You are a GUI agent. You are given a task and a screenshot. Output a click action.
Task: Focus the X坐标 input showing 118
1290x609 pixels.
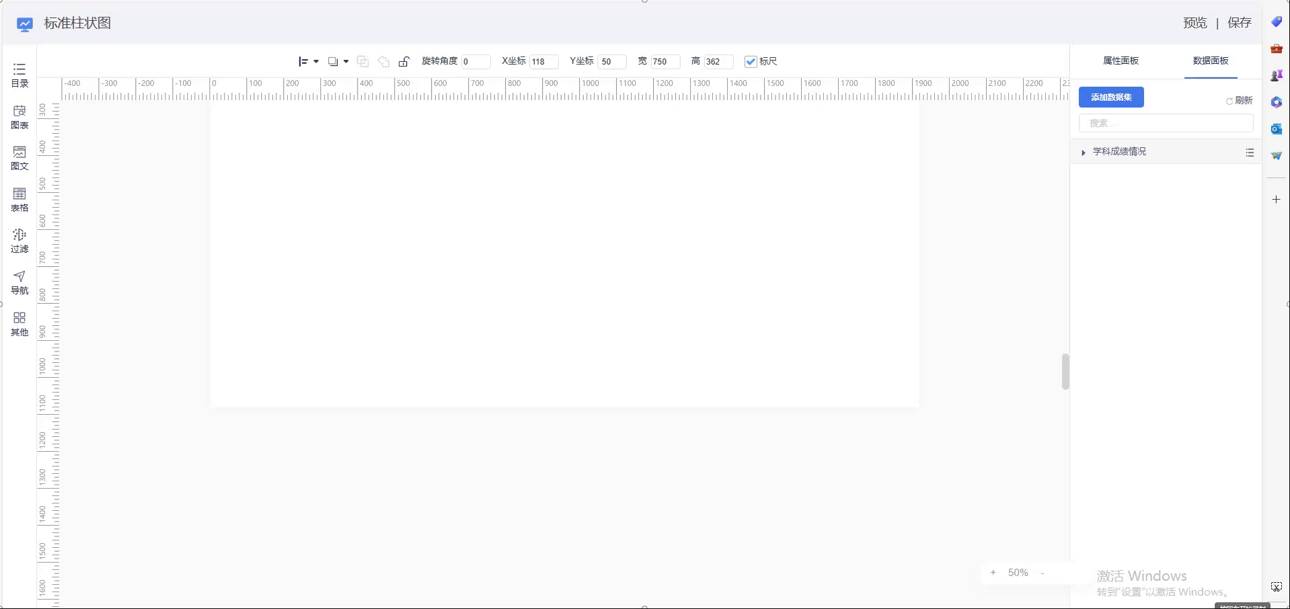point(543,62)
